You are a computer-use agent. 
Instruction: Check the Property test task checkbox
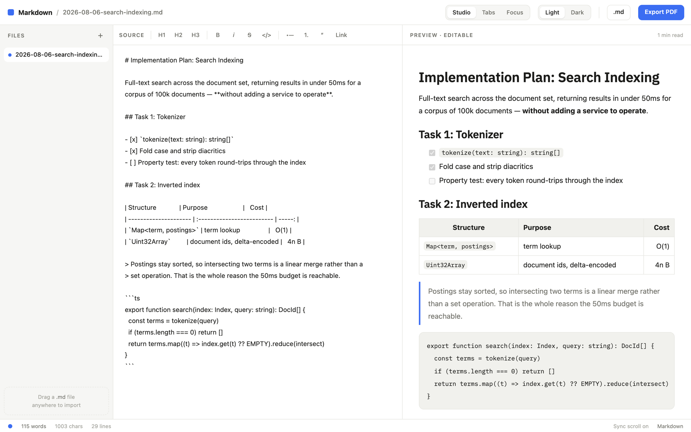[x=432, y=181]
